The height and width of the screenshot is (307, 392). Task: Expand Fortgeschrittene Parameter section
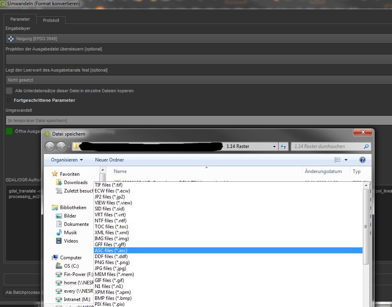[9, 100]
